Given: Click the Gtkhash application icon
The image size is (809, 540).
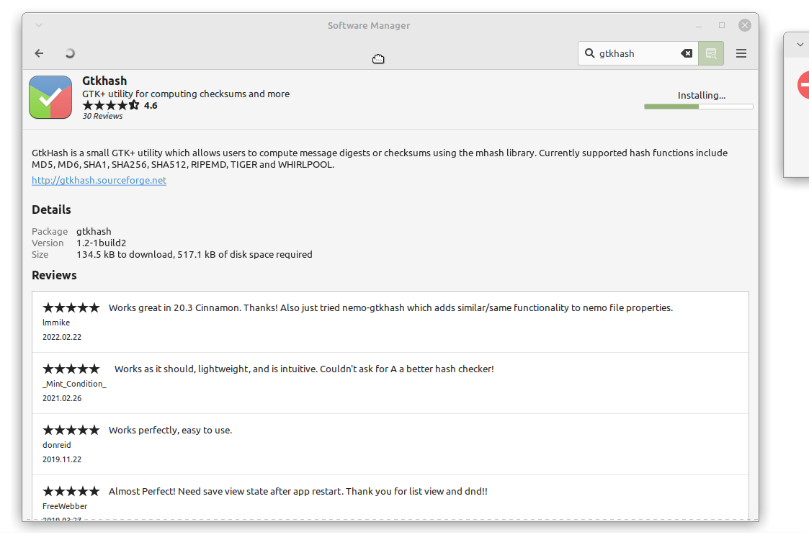Looking at the screenshot, I should [x=50, y=97].
